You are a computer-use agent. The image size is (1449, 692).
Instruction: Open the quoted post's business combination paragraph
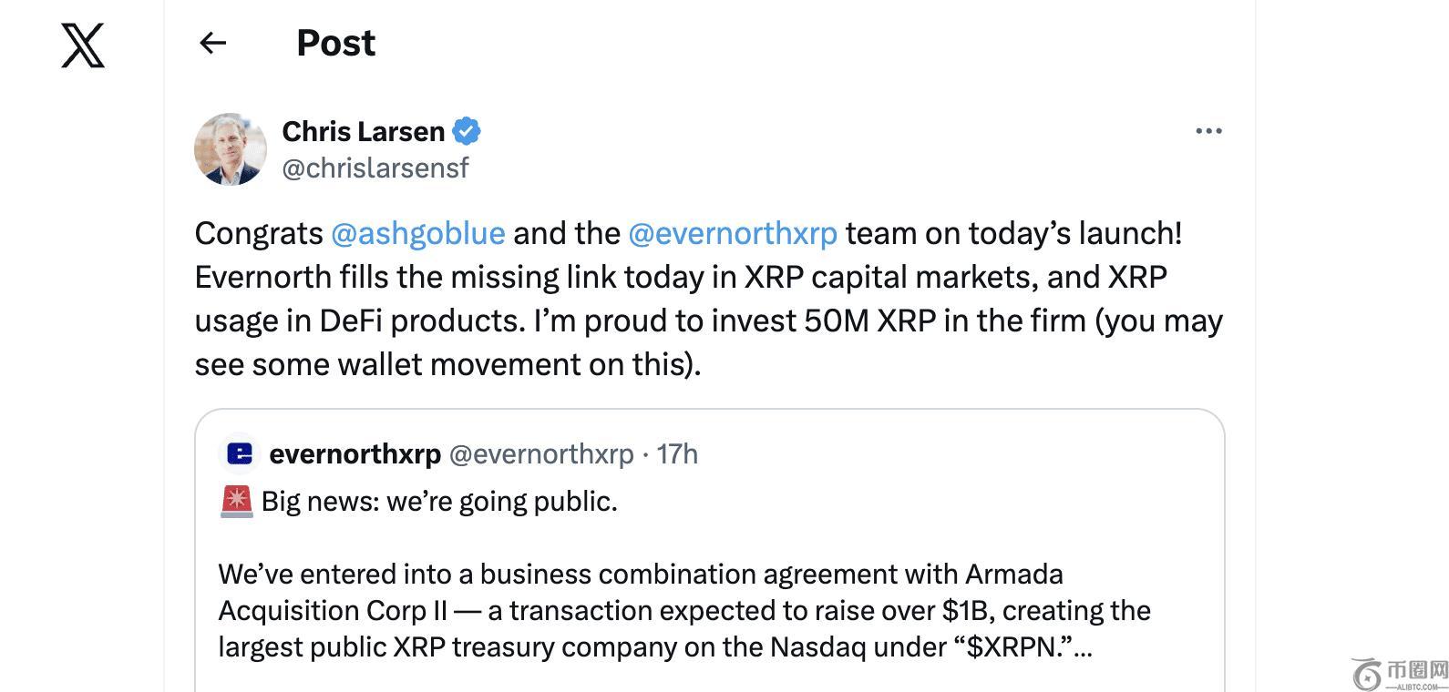(683, 610)
